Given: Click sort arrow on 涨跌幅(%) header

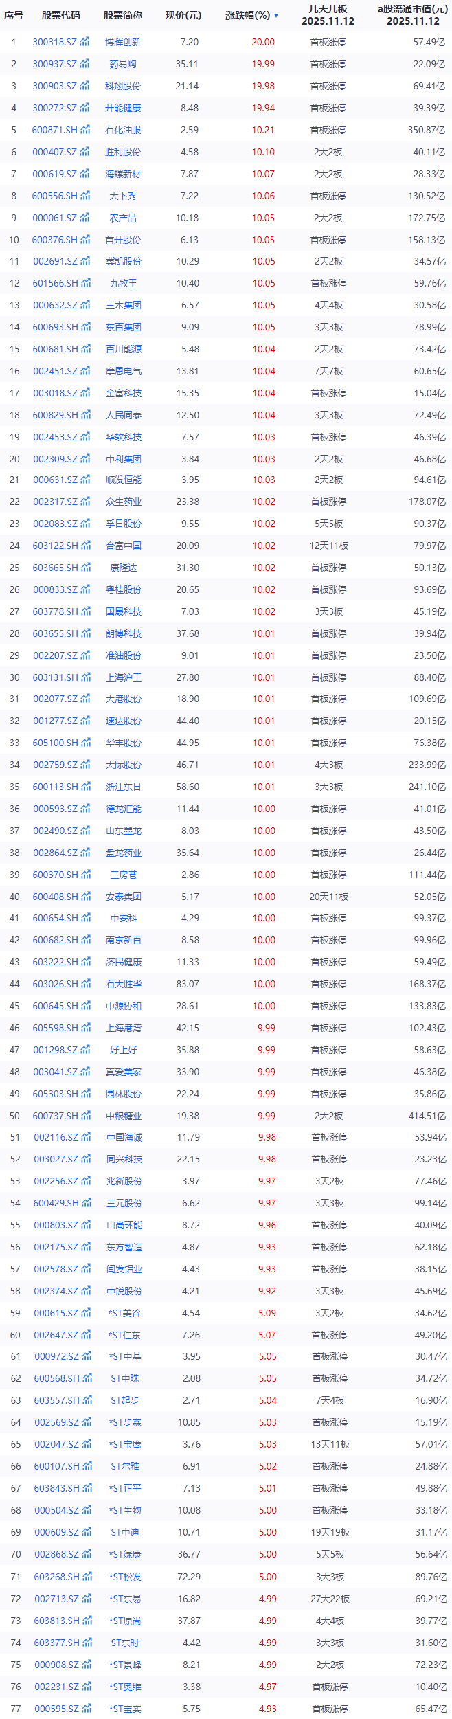Looking at the screenshot, I should (276, 15).
